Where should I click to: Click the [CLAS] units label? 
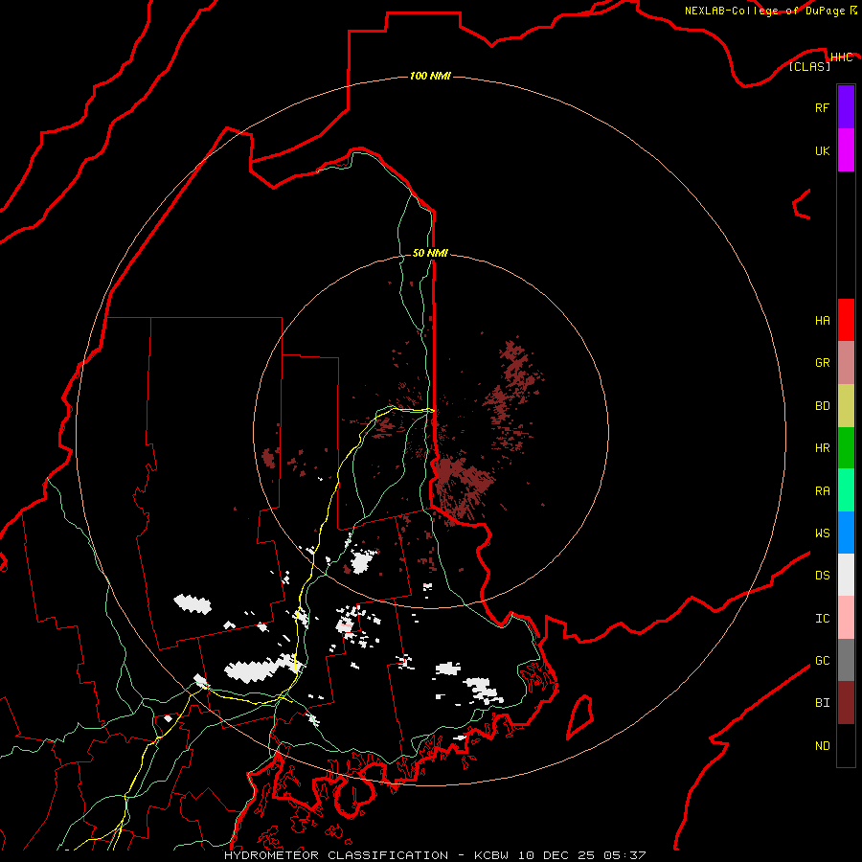click(x=809, y=66)
